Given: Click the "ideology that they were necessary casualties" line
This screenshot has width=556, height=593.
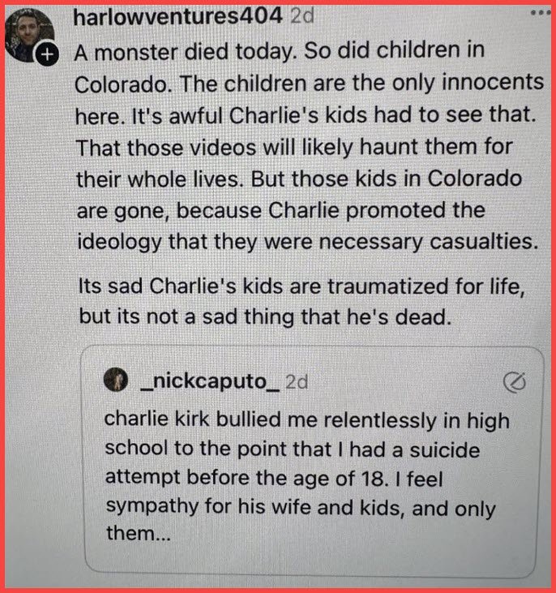Looking at the screenshot, I should click(307, 242).
